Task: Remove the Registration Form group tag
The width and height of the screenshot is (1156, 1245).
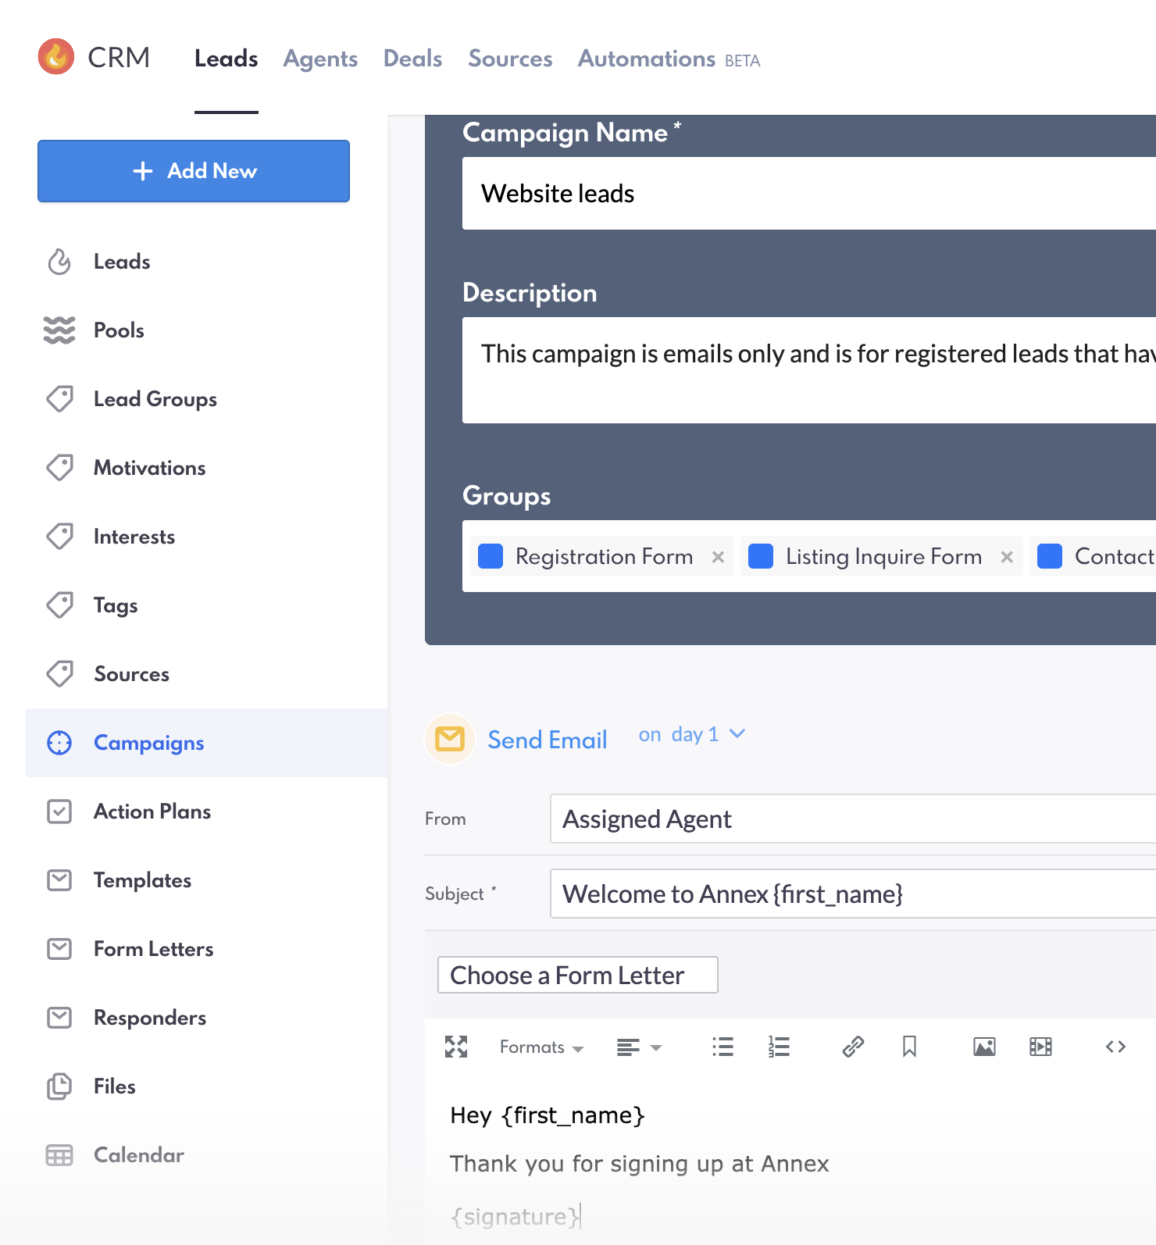Action: pos(718,557)
